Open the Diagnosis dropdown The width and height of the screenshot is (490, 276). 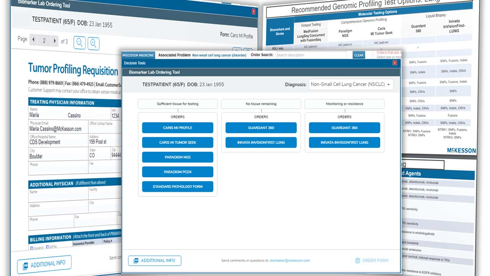pyautogui.click(x=351, y=85)
